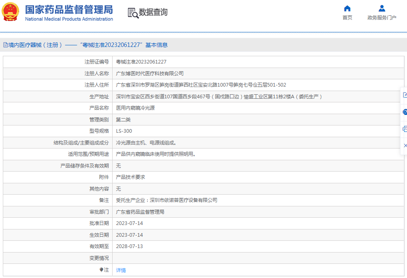The image size is (407, 278).
Task: Click the national emblem logo
Action: point(11,12)
